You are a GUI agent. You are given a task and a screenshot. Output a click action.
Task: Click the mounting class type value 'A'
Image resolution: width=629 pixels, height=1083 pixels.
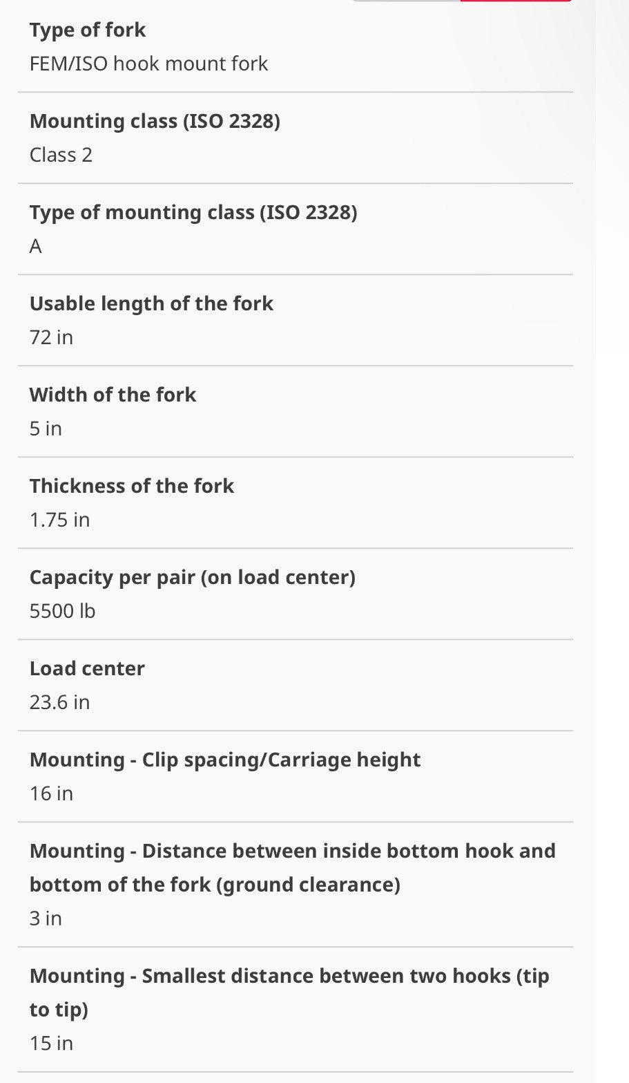point(36,246)
